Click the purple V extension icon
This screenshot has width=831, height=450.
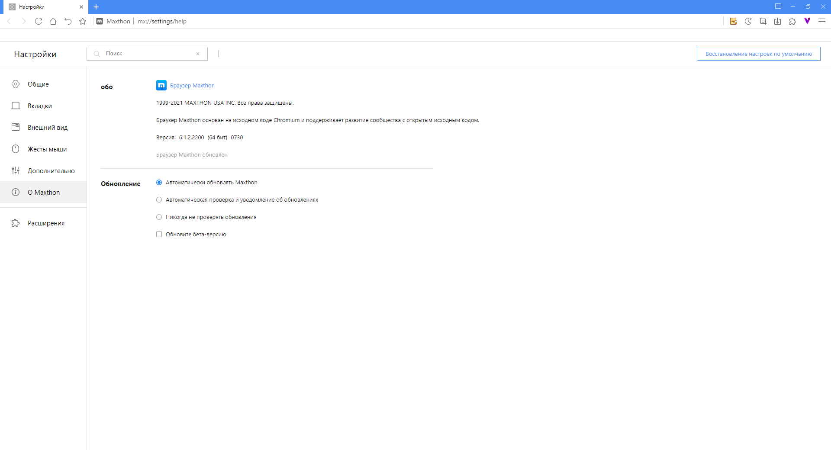(807, 21)
